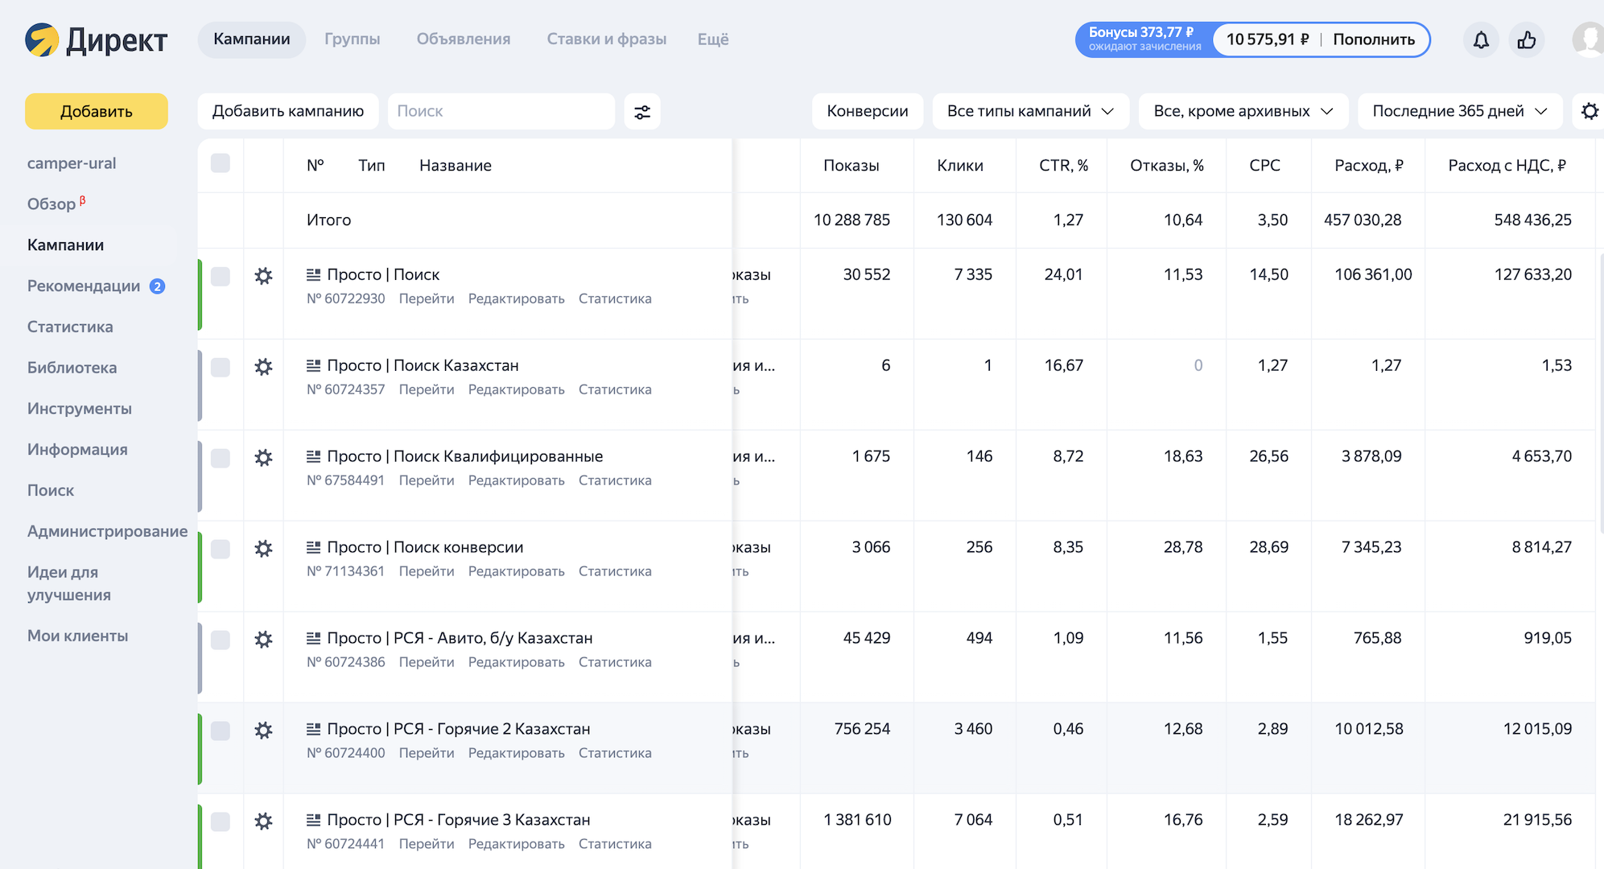Select checkbox for Горячие 3 Казахстан campaign

tap(221, 822)
